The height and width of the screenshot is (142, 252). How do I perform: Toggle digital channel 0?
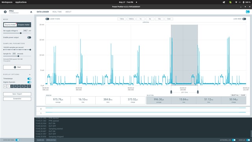coord(5,86)
